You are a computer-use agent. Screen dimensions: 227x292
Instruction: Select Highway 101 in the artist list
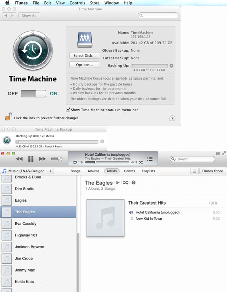point(38,235)
